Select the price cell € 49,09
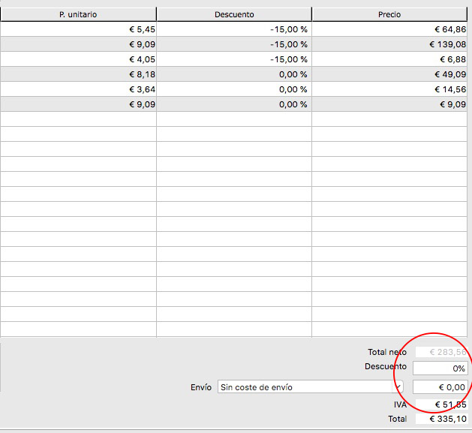472x433 pixels. 389,74
